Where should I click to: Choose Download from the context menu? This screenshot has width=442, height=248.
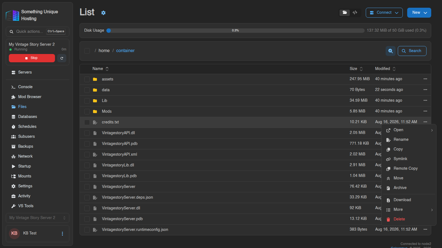(x=409, y=200)
